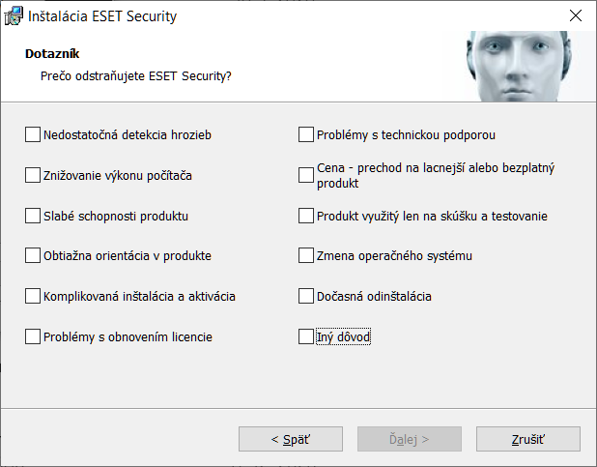Click the Ďalej button
Screen dimensions: 597x467
pyautogui.click(x=410, y=439)
